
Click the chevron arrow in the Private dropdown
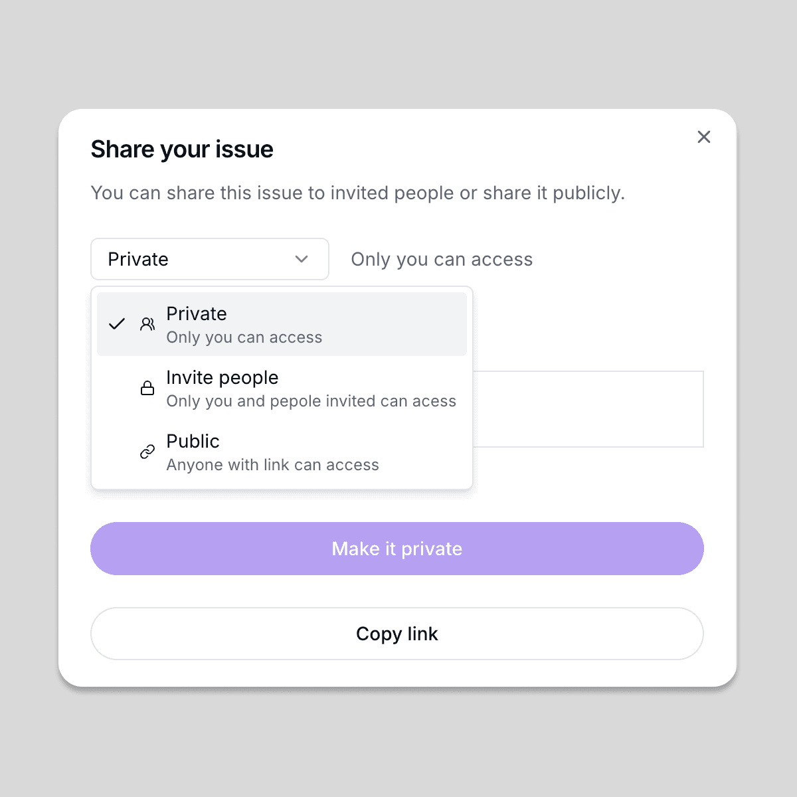click(302, 259)
